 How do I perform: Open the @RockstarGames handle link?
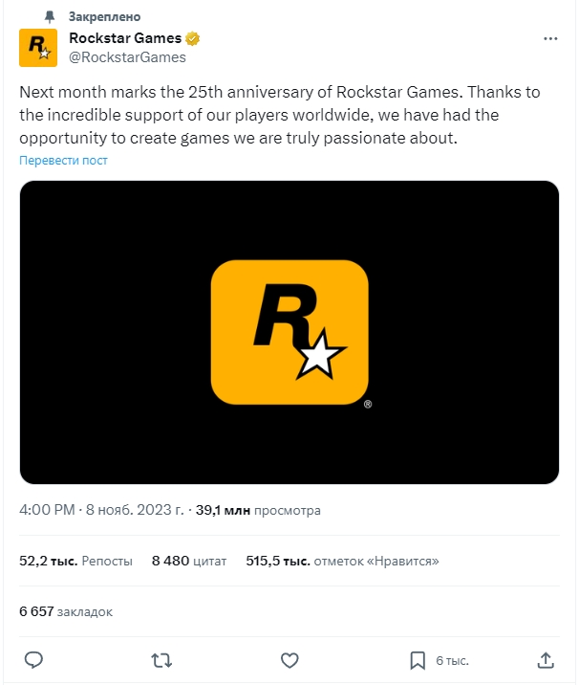pos(127,57)
